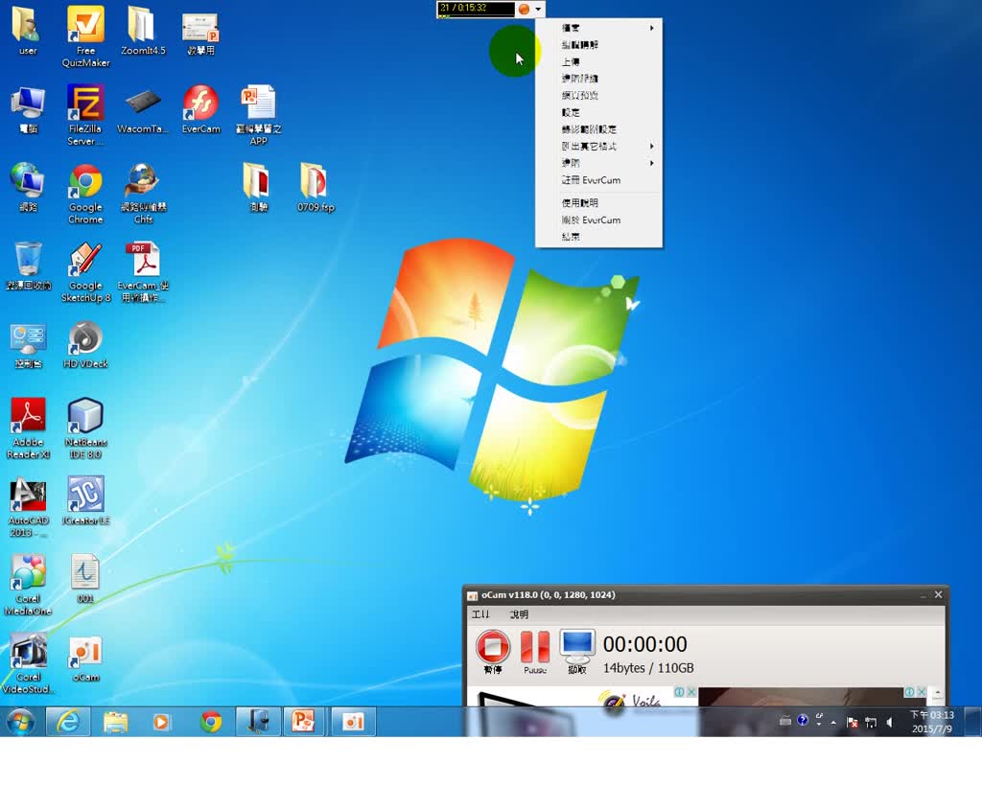Select 錄影範圍設定 in the EverCam menu

pyautogui.click(x=598, y=128)
